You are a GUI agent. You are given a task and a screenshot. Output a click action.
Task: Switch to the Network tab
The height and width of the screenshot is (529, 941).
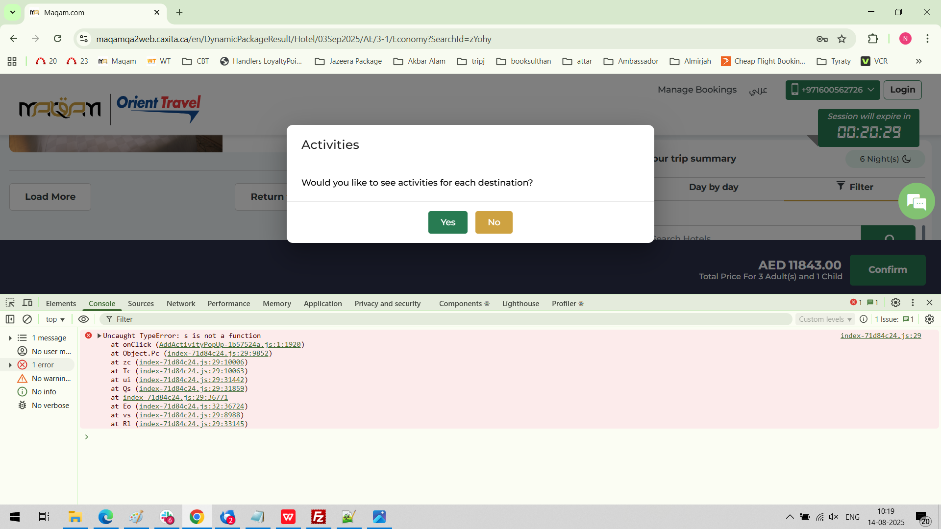coord(181,303)
